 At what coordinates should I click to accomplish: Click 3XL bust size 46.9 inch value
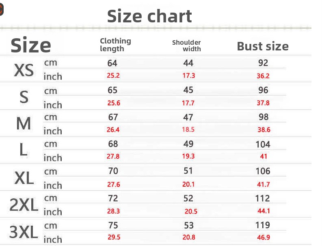[263, 237]
